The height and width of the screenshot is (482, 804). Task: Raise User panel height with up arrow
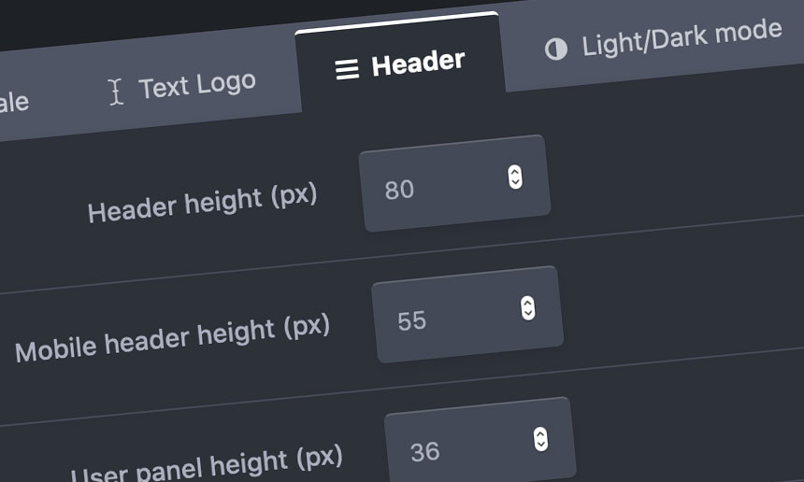tap(539, 432)
